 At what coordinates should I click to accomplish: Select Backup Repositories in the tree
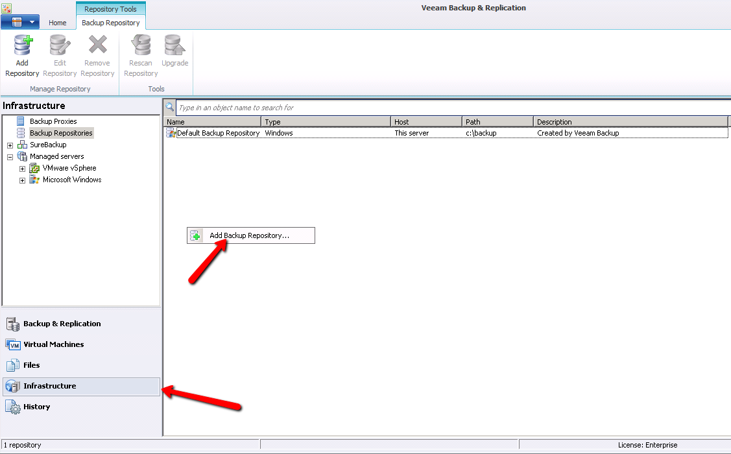(x=61, y=133)
